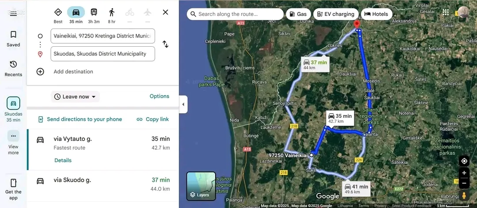Choose the Walking travel mode
The height and width of the screenshot is (208, 477).
(112, 12)
